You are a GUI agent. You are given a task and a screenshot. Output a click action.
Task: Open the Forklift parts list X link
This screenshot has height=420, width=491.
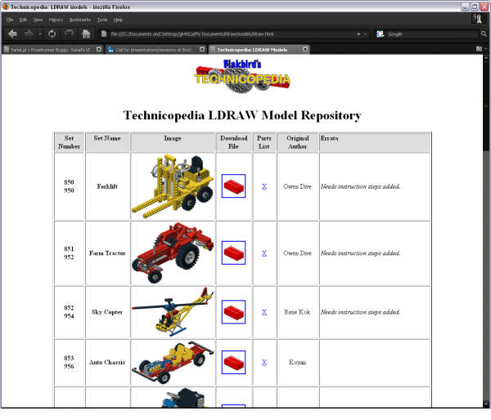(264, 186)
